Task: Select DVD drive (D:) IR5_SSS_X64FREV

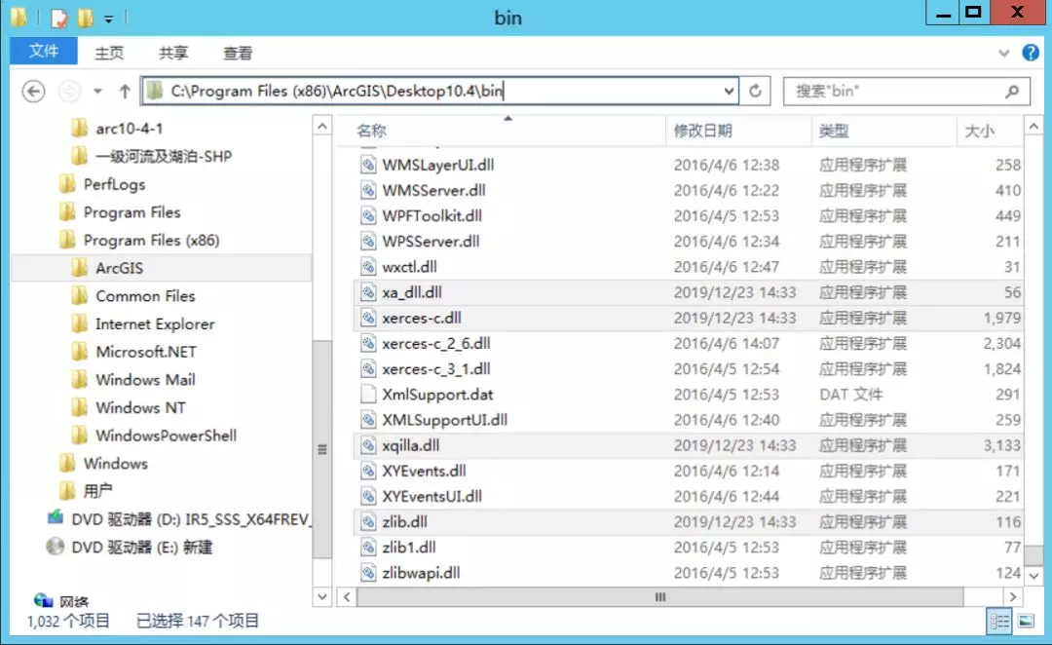Action: 178,519
